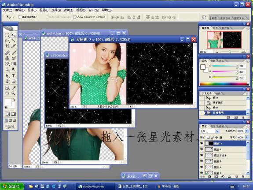Add layer style from Layers panel bottom

[209, 177]
